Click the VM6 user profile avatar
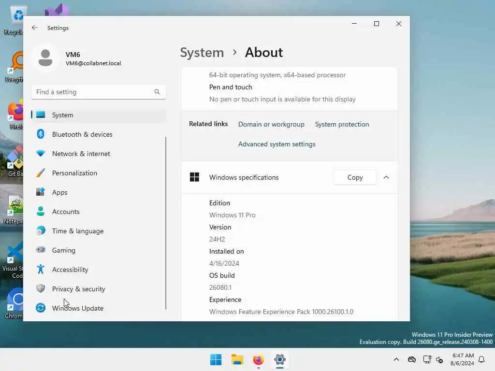This screenshot has width=495, height=371. (x=45, y=58)
